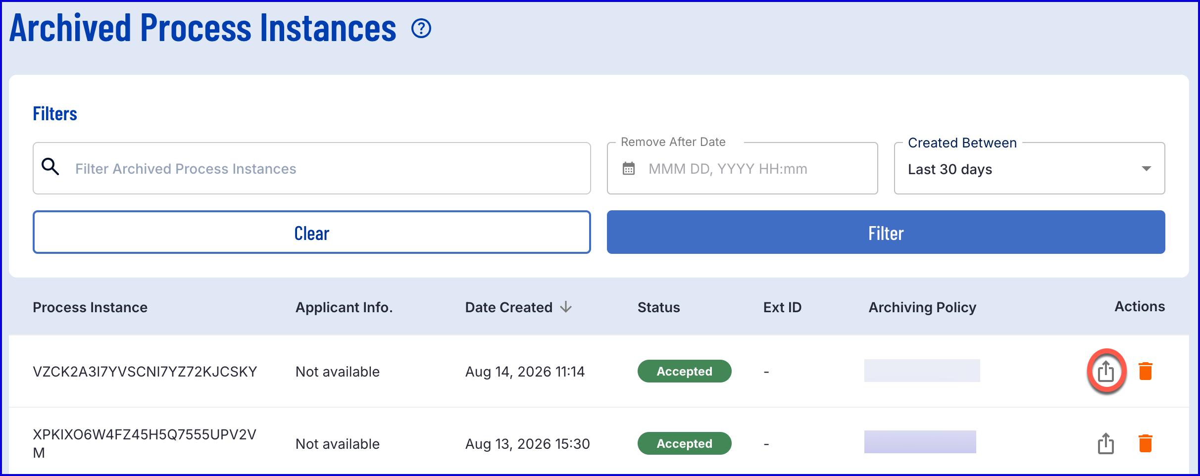The width and height of the screenshot is (1200, 476).
Task: Sort by Process Instance column header
Action: click(x=90, y=307)
